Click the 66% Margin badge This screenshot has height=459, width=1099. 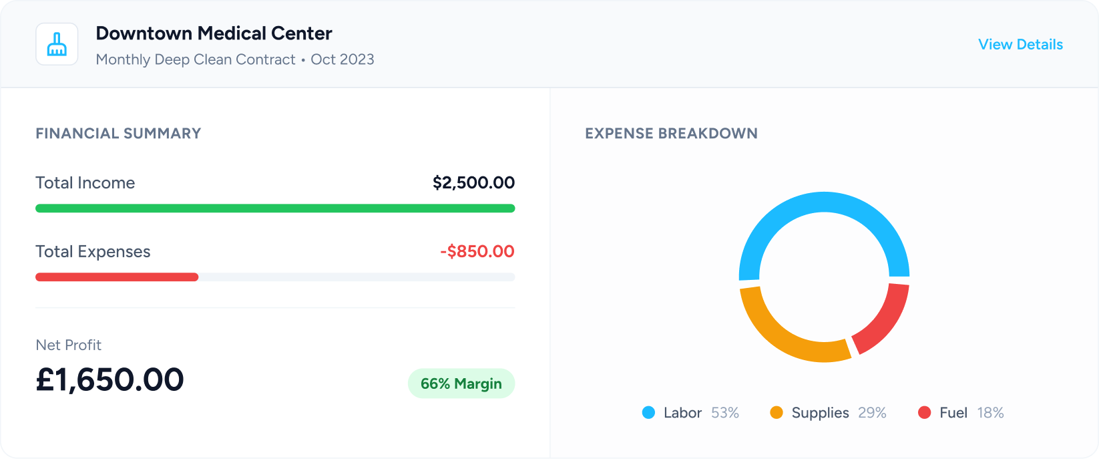click(x=461, y=384)
